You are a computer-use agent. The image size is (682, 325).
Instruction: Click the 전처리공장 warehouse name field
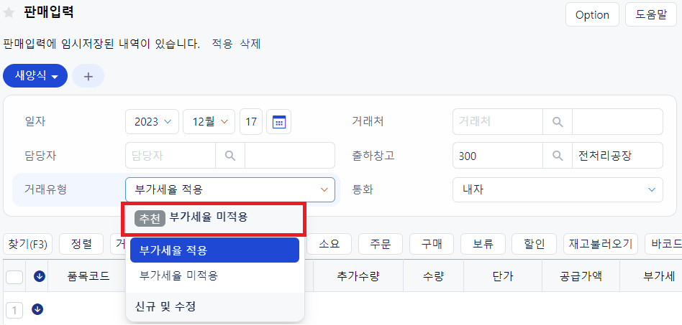point(617,156)
